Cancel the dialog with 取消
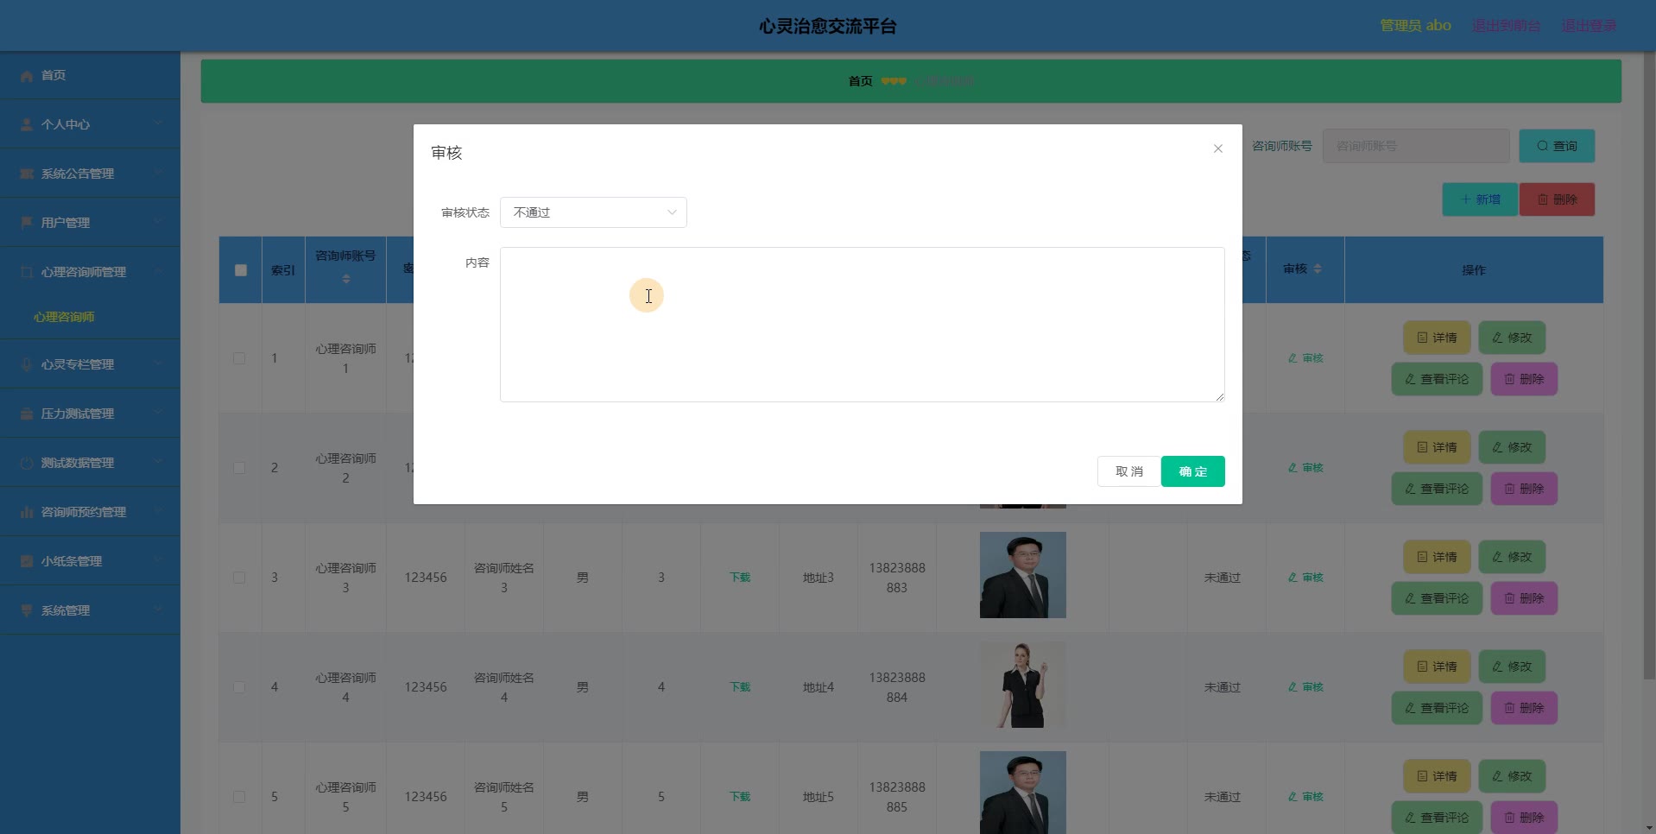Viewport: 1656px width, 834px height. tap(1128, 471)
